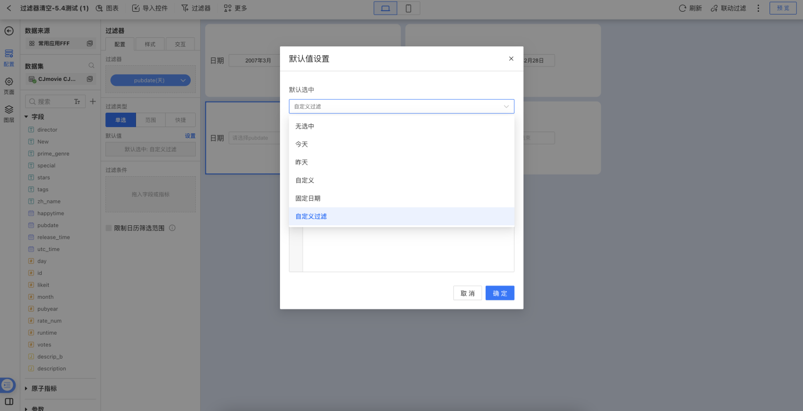The height and width of the screenshot is (411, 803).
Task: Click copy icon next to 常用应用FFF
Action: click(x=90, y=43)
